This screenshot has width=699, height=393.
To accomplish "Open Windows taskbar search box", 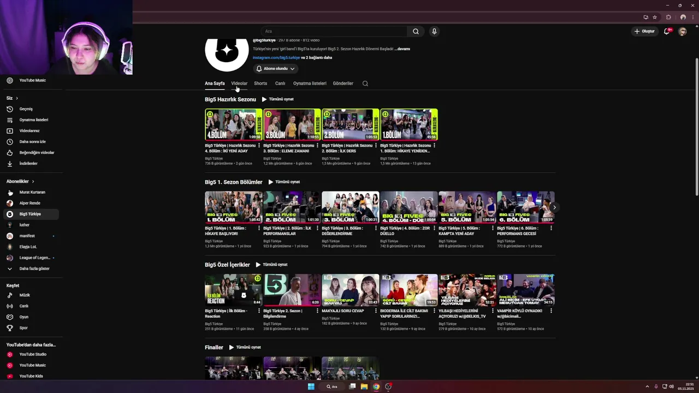I will tap(332, 386).
